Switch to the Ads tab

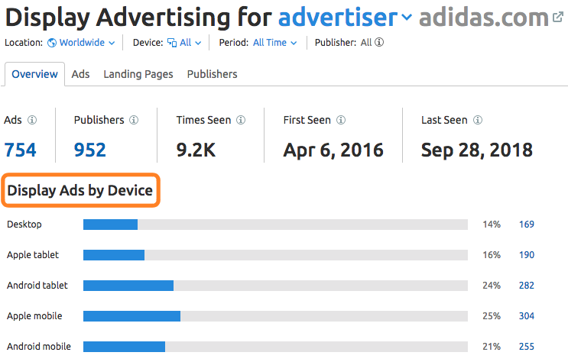[80, 74]
